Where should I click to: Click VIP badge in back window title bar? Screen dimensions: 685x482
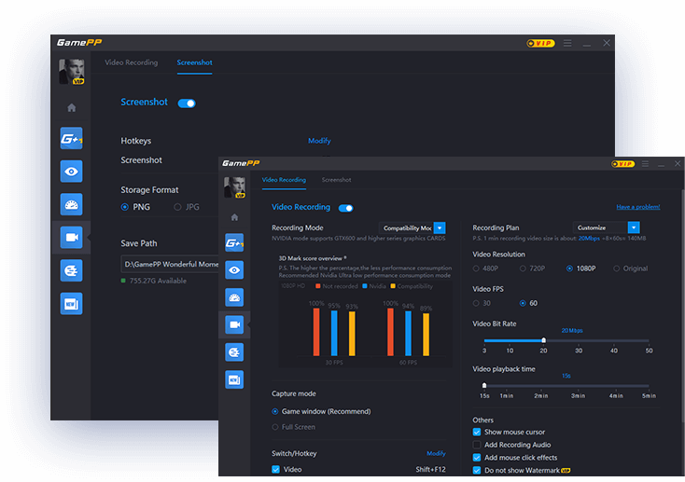541,43
